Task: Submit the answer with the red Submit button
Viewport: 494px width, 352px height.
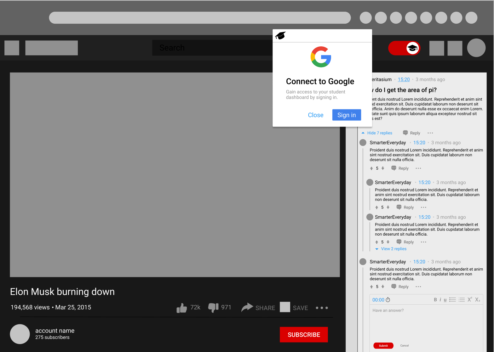Action: [383, 346]
